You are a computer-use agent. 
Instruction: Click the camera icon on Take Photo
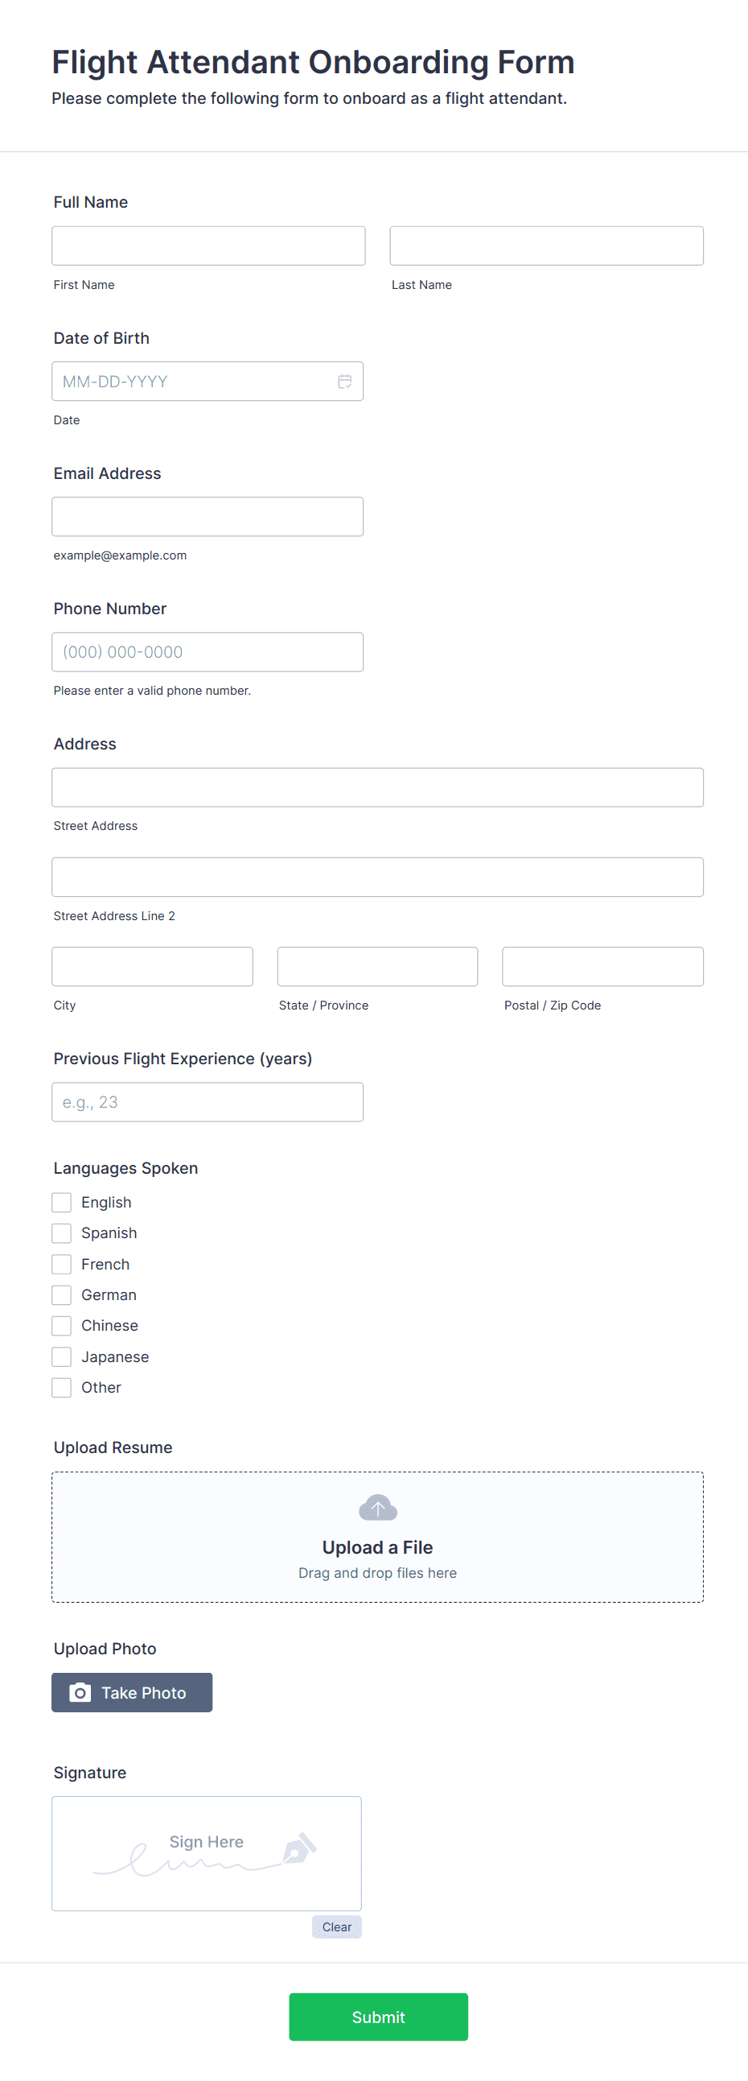(80, 1692)
